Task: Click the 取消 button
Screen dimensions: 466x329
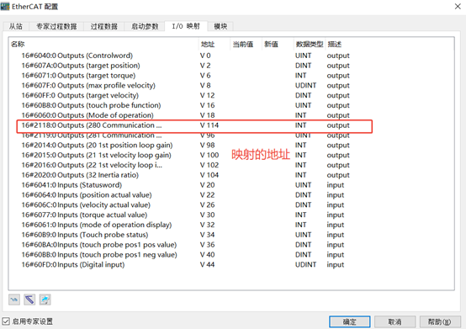Action: (x=395, y=321)
